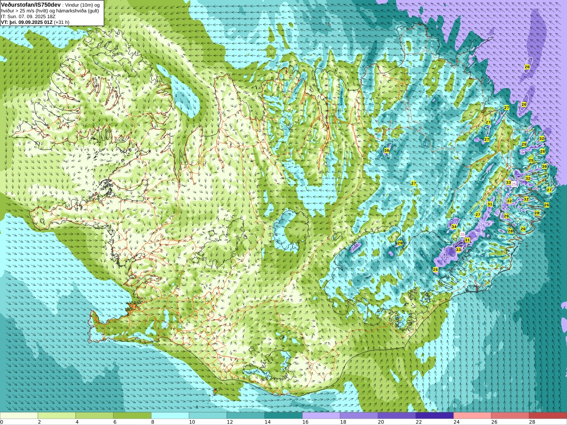Pick the 20–22 m/s violet legend swatch

(x=397, y=416)
